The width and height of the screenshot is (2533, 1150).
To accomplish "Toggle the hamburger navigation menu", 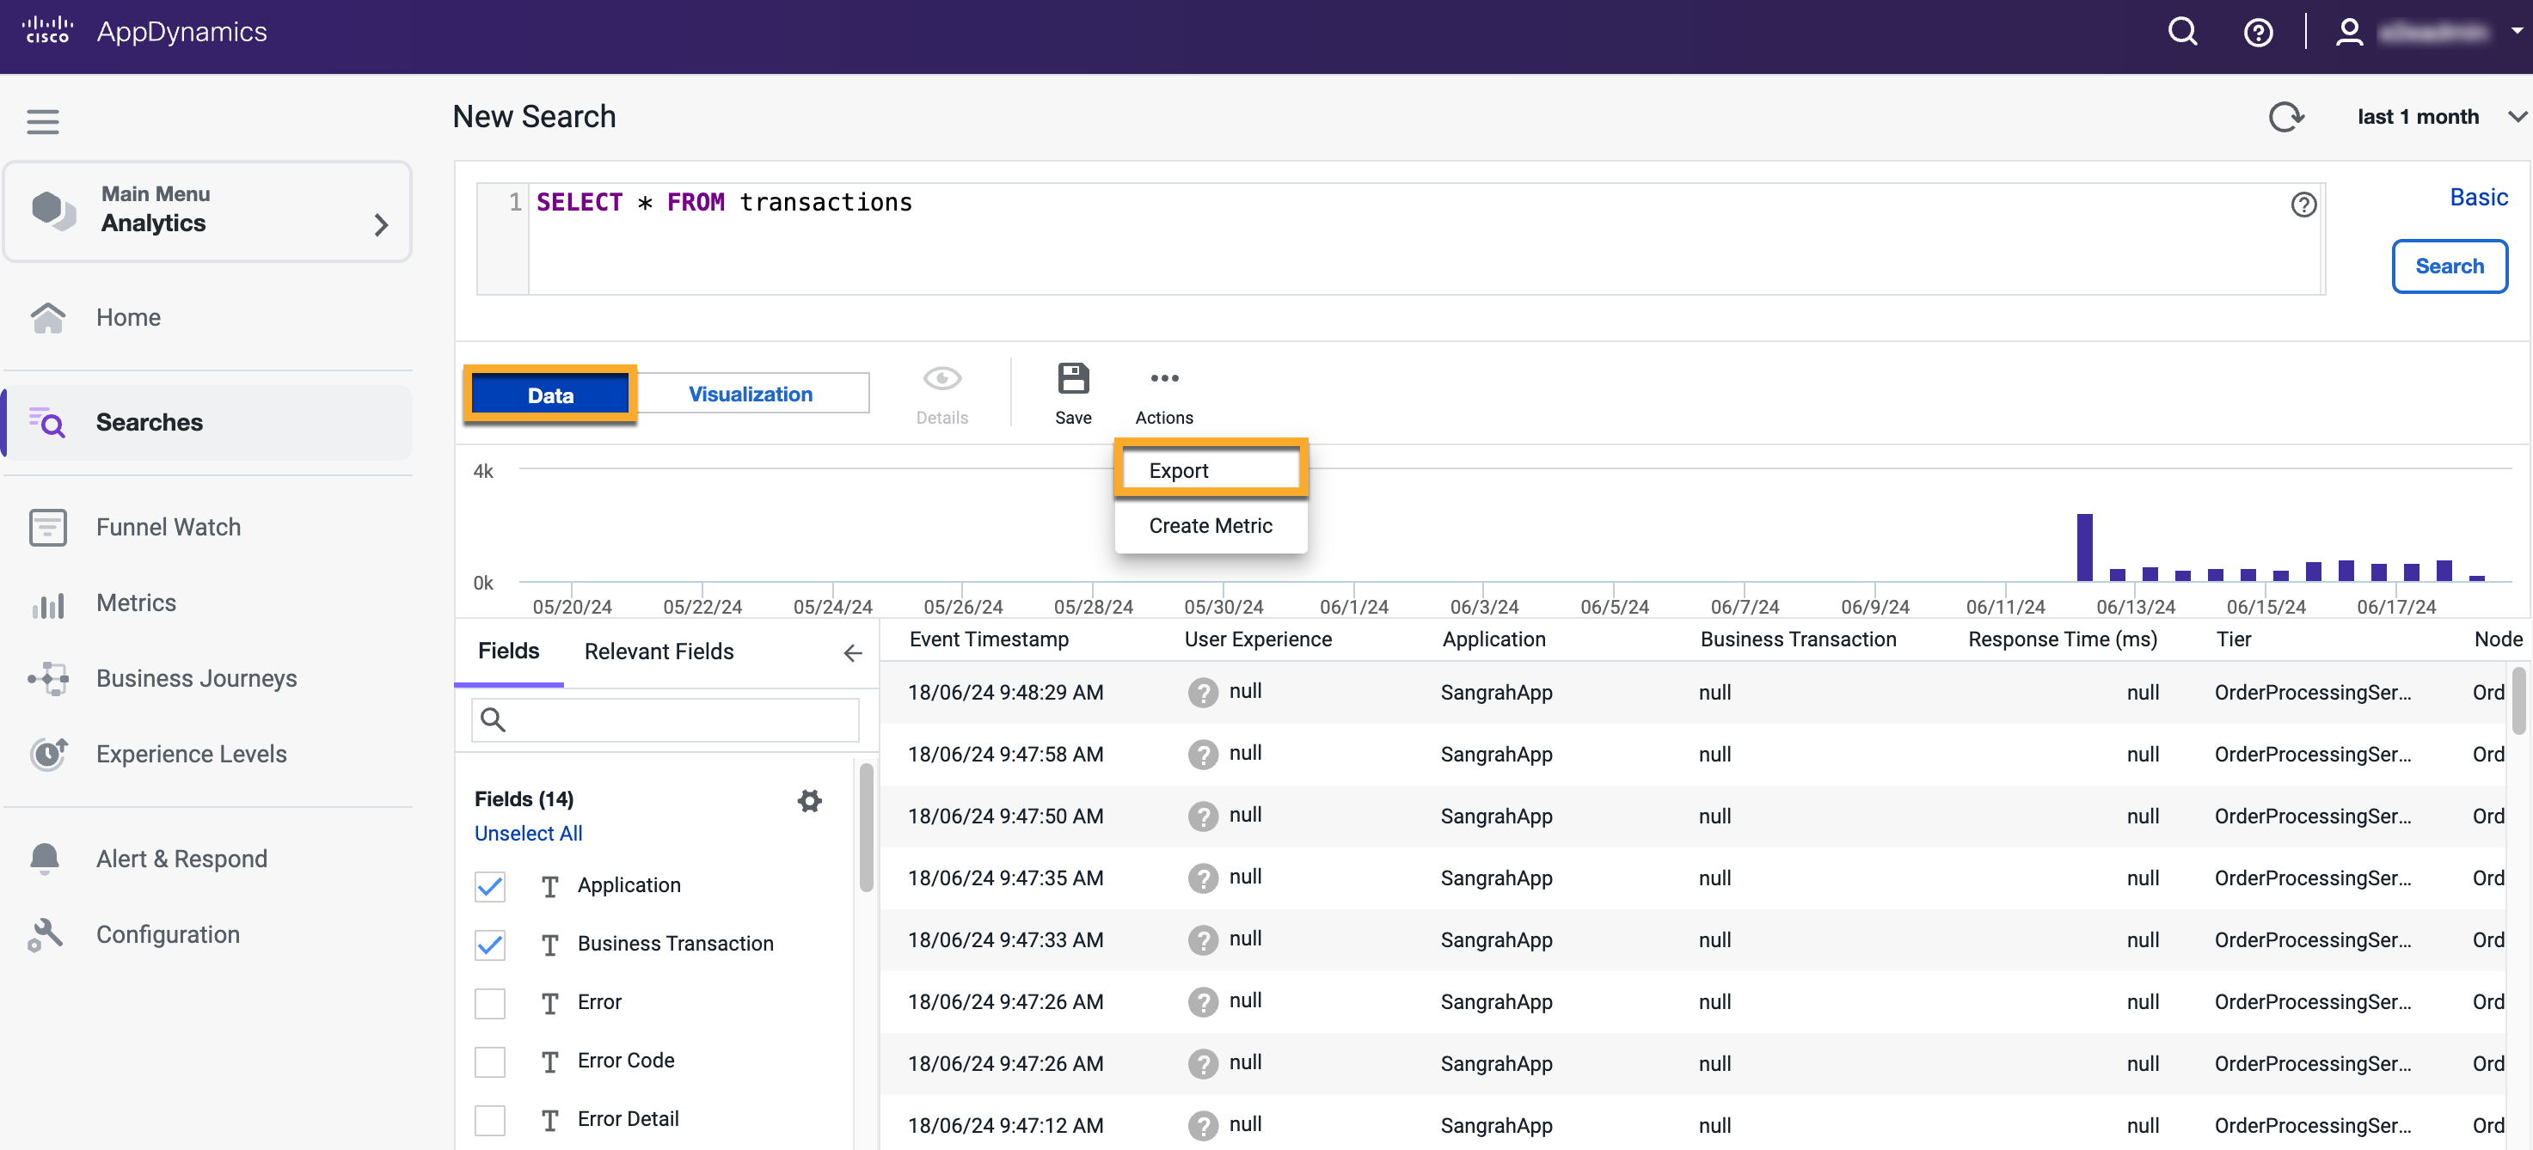I will click(x=42, y=121).
